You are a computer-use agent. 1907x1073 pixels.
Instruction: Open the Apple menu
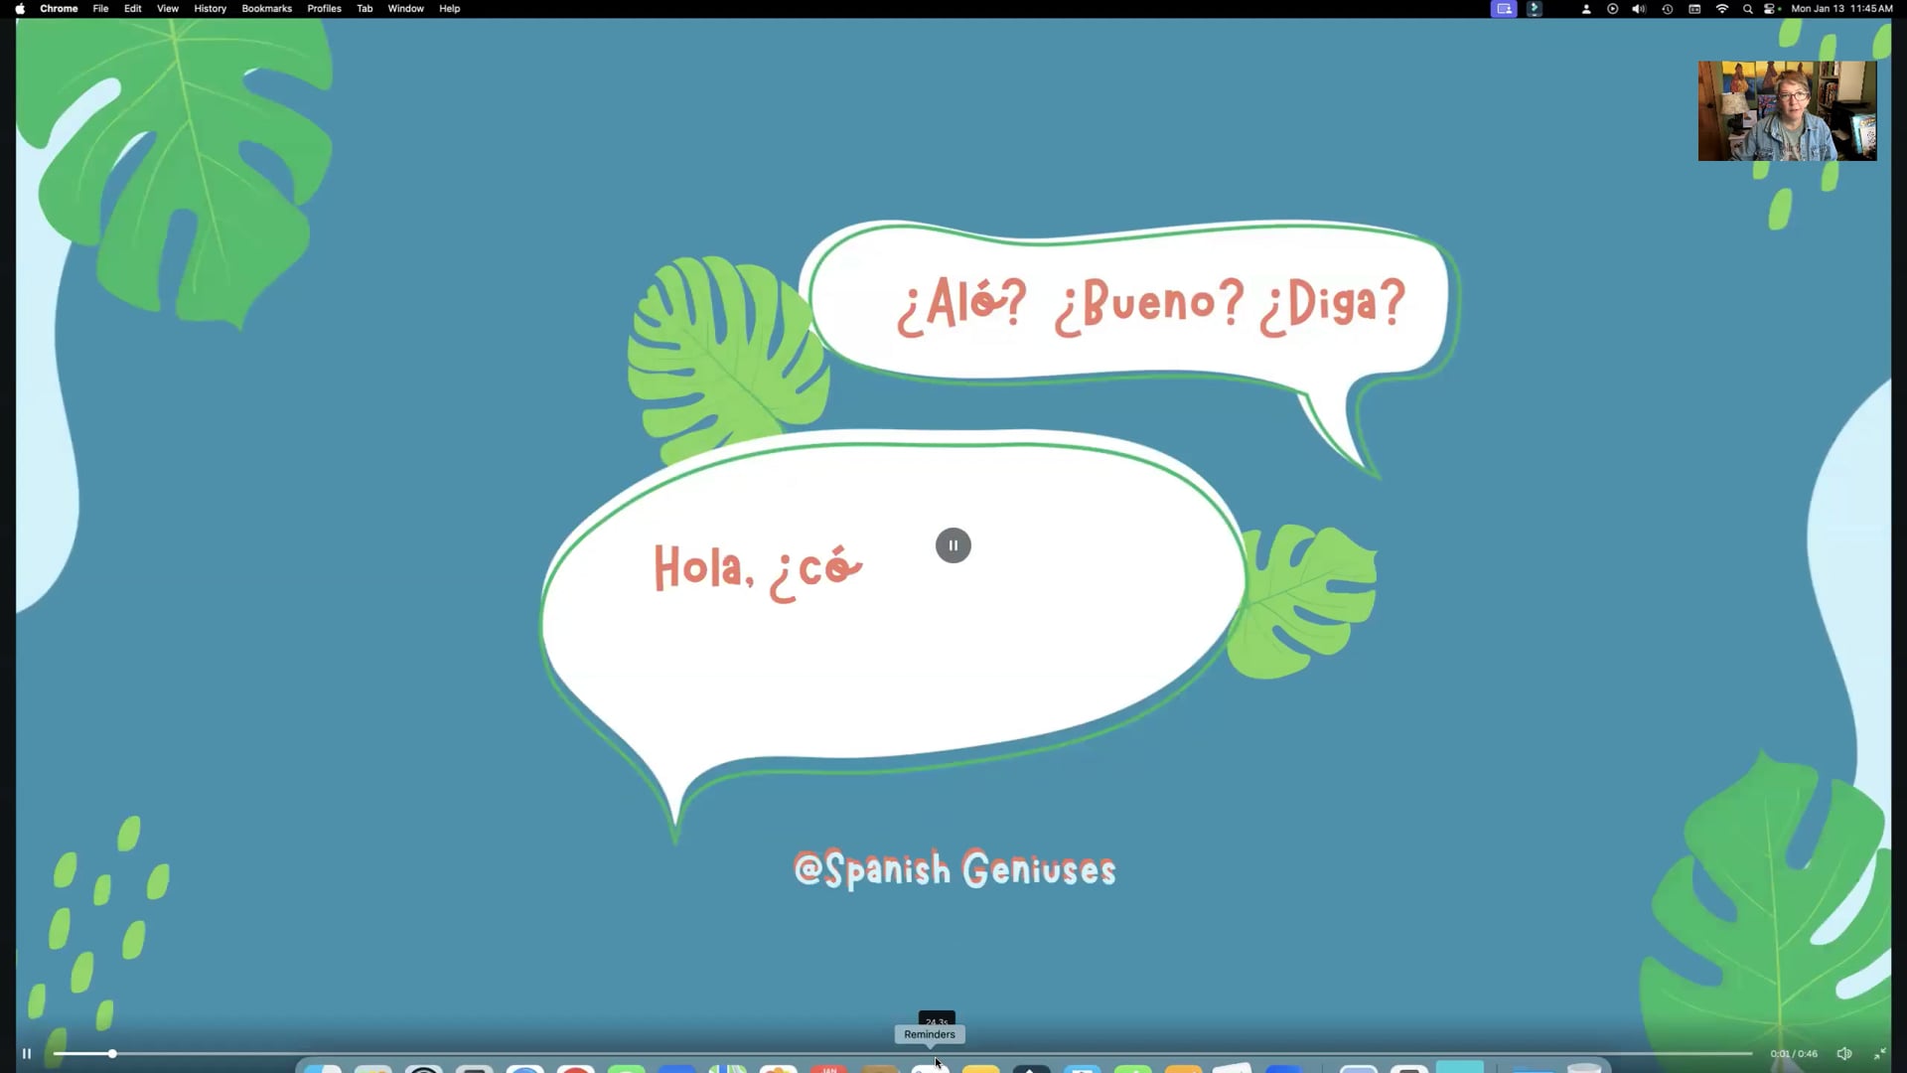(20, 9)
